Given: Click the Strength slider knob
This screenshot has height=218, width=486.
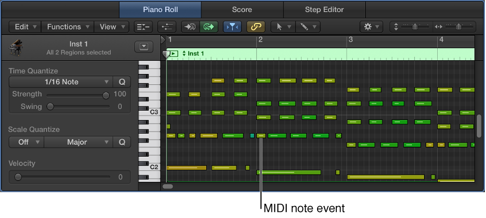Looking at the screenshot, I should point(106,95).
